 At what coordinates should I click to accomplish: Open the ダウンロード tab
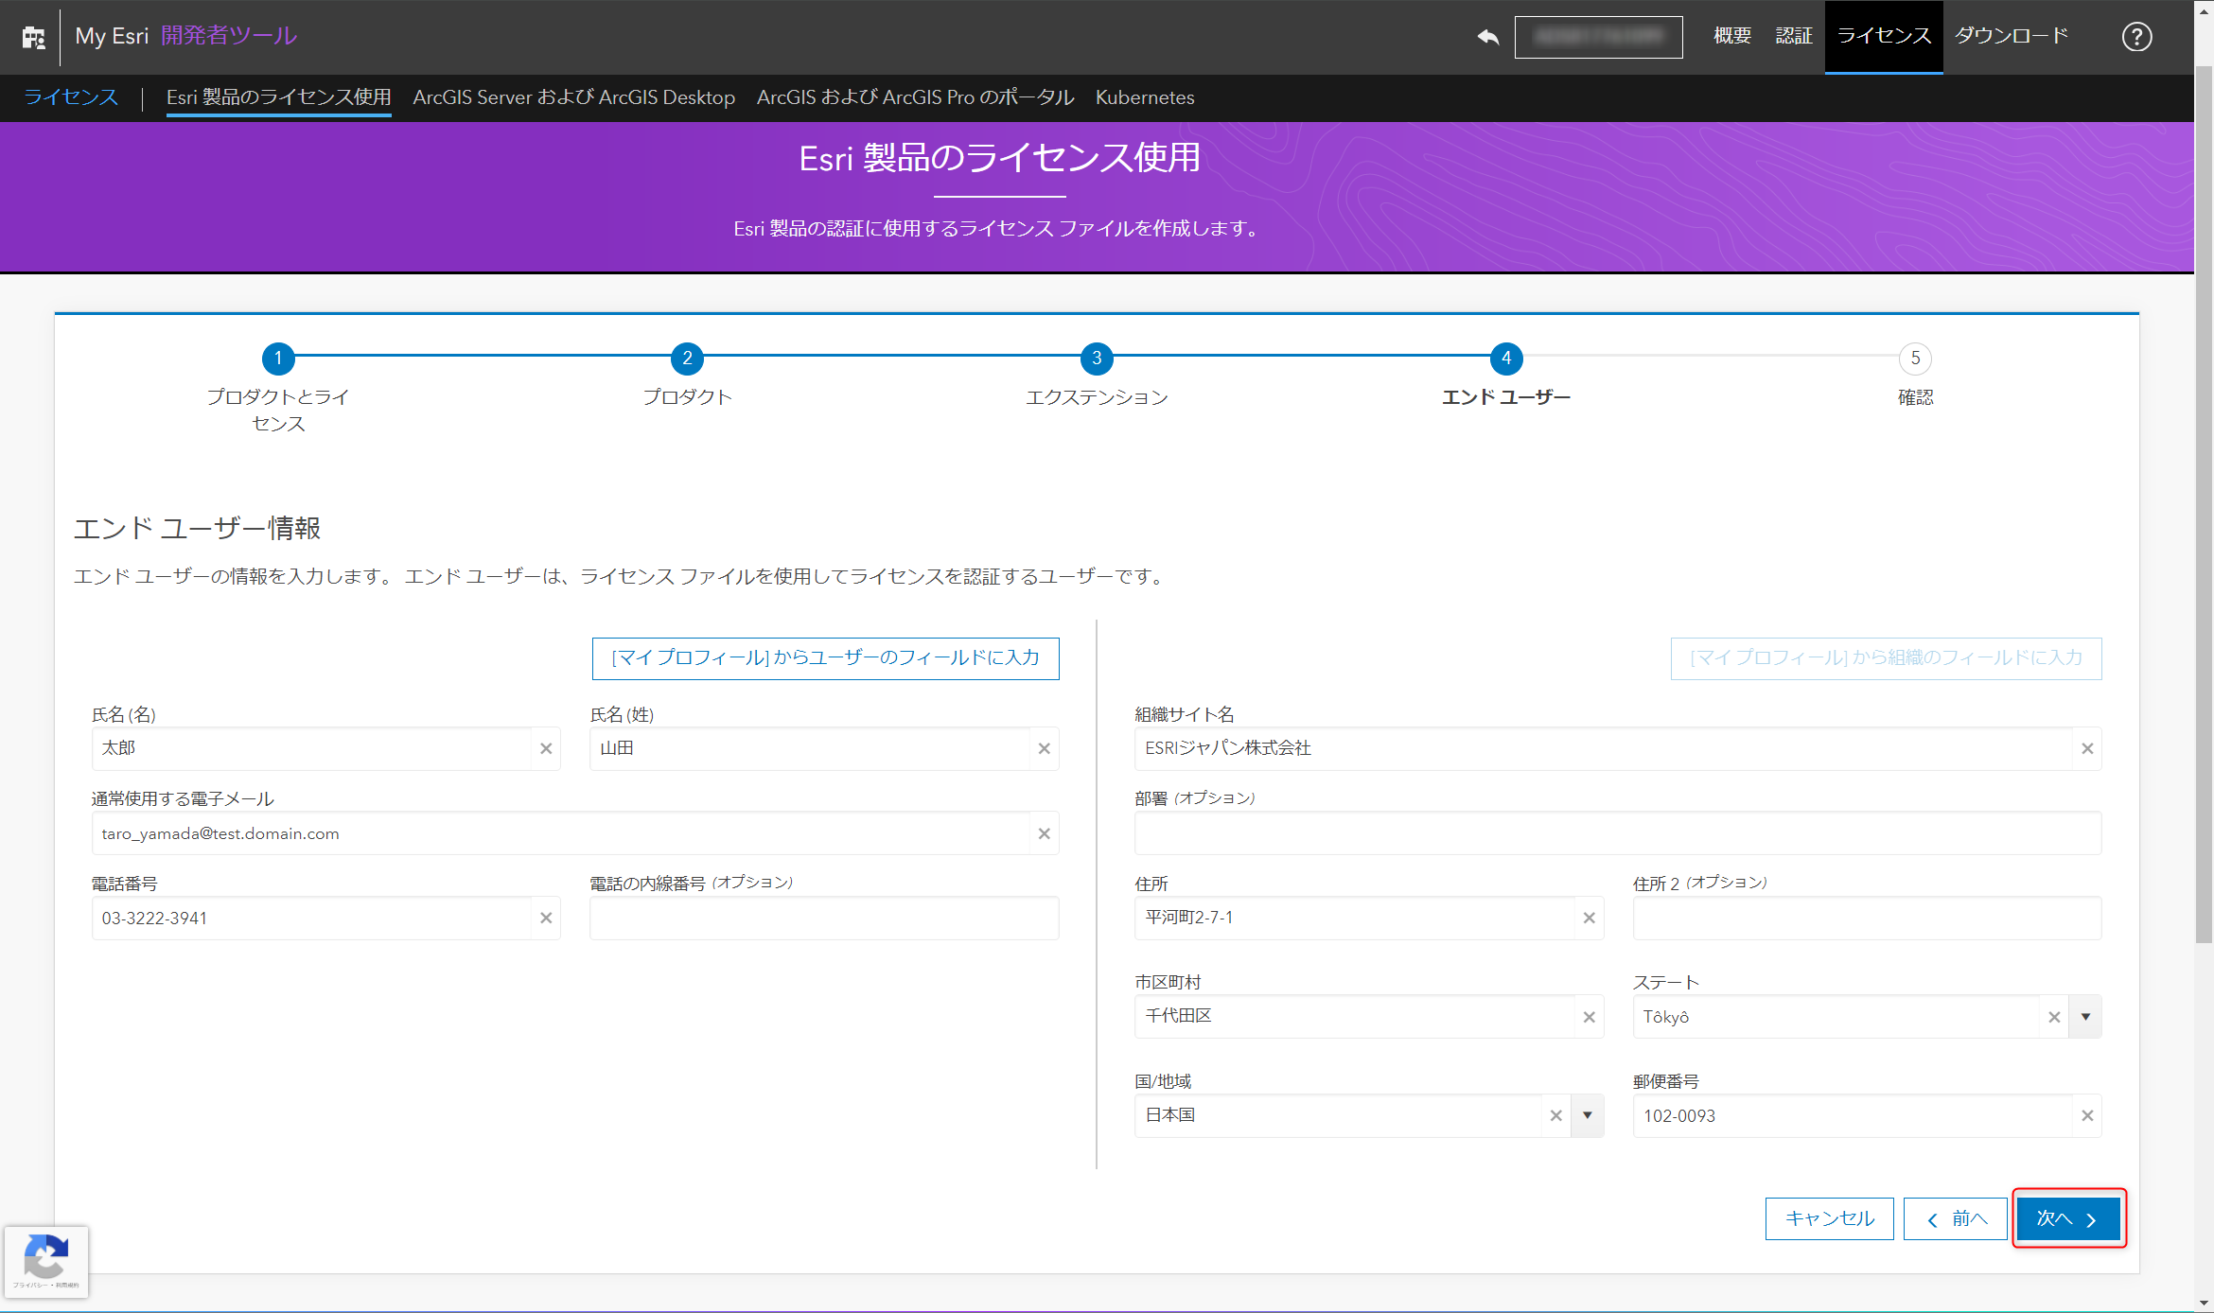pyautogui.click(x=2012, y=36)
